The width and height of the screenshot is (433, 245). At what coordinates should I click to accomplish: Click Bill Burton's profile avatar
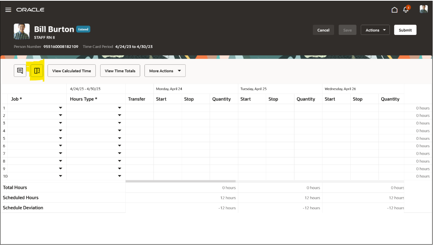[423, 9]
